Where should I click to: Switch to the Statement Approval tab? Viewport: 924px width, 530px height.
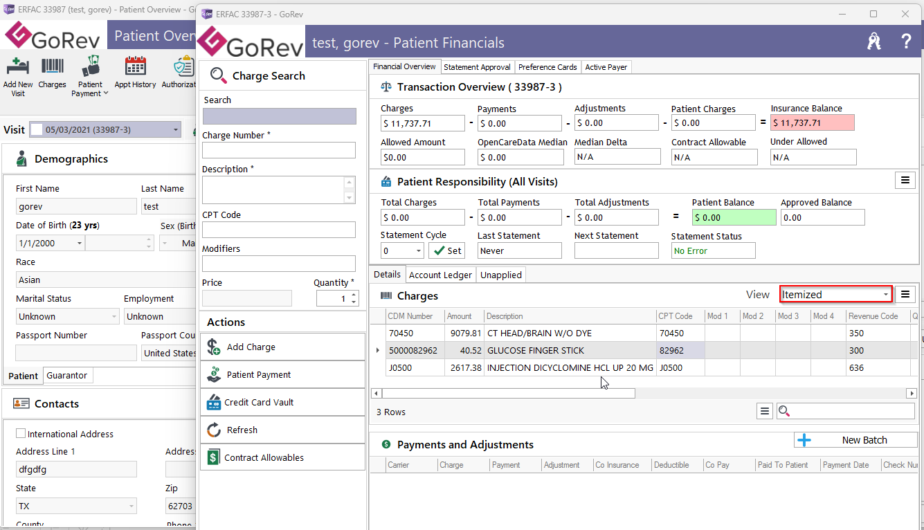477,67
